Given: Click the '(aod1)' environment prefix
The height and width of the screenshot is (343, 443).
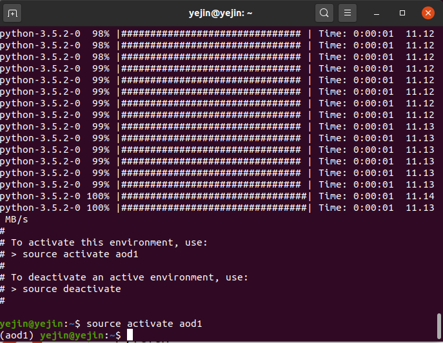Looking at the screenshot, I should tap(17, 335).
